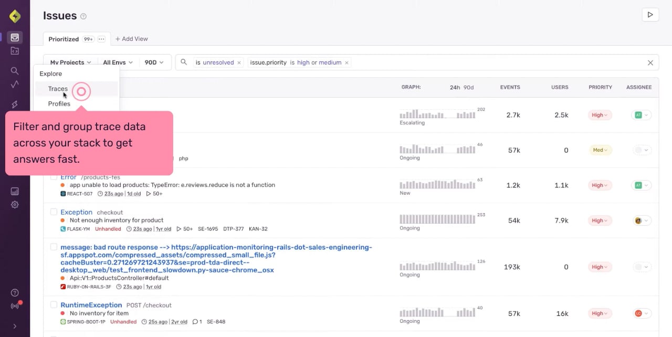Screen dimensions: 672x337
Task: Expand the sidebar with bottom chevron
Action: pyautogui.click(x=15, y=326)
